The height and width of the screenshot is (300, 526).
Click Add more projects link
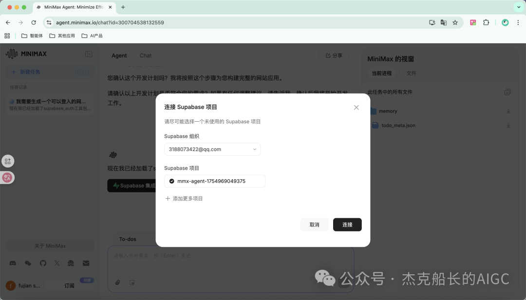[x=184, y=199]
